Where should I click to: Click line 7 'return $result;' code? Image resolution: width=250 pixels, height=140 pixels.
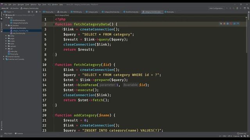[79, 49]
